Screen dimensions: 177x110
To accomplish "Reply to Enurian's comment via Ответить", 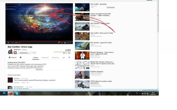I will pos(17,83).
